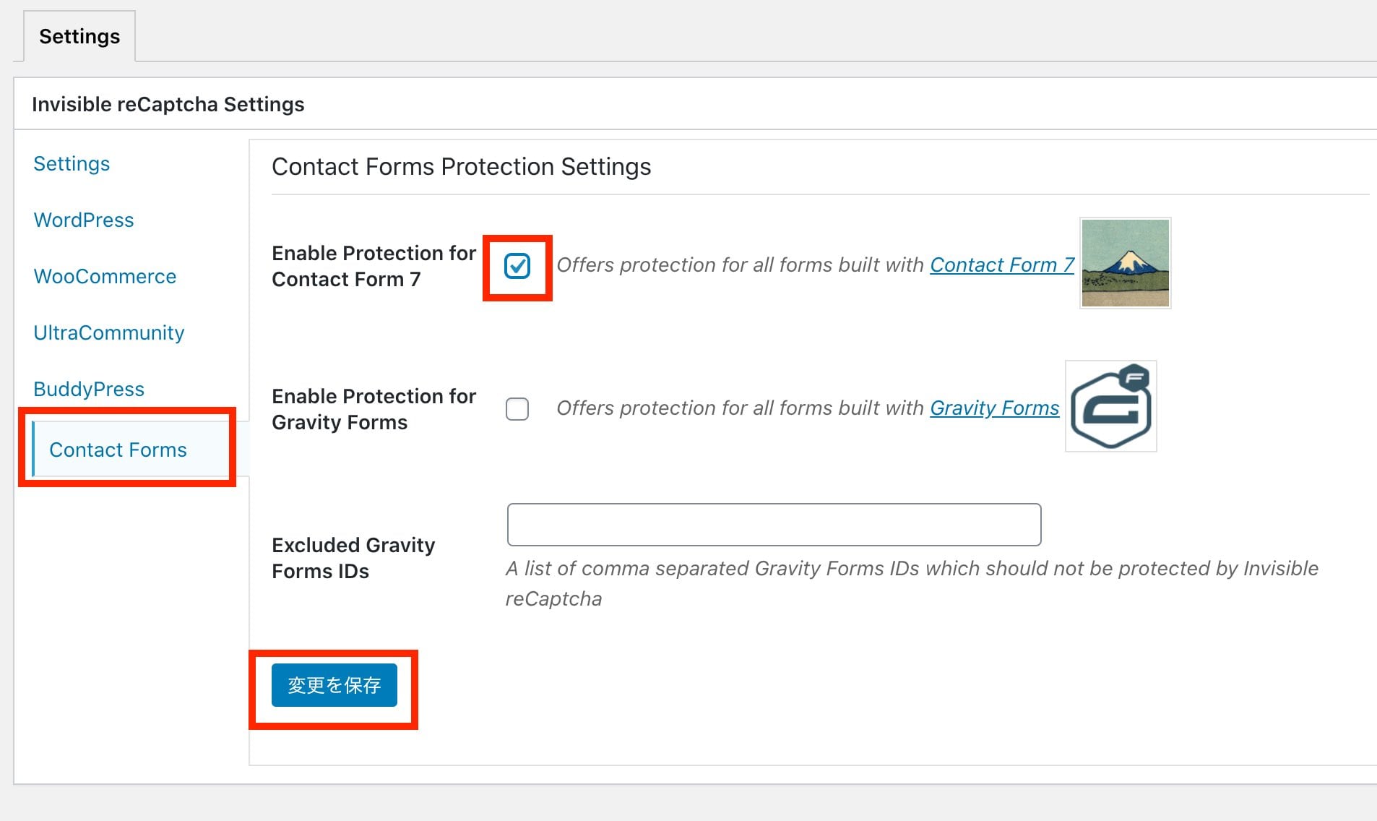The width and height of the screenshot is (1377, 821).
Task: Click the Gravity Forms logo image
Action: tap(1111, 406)
